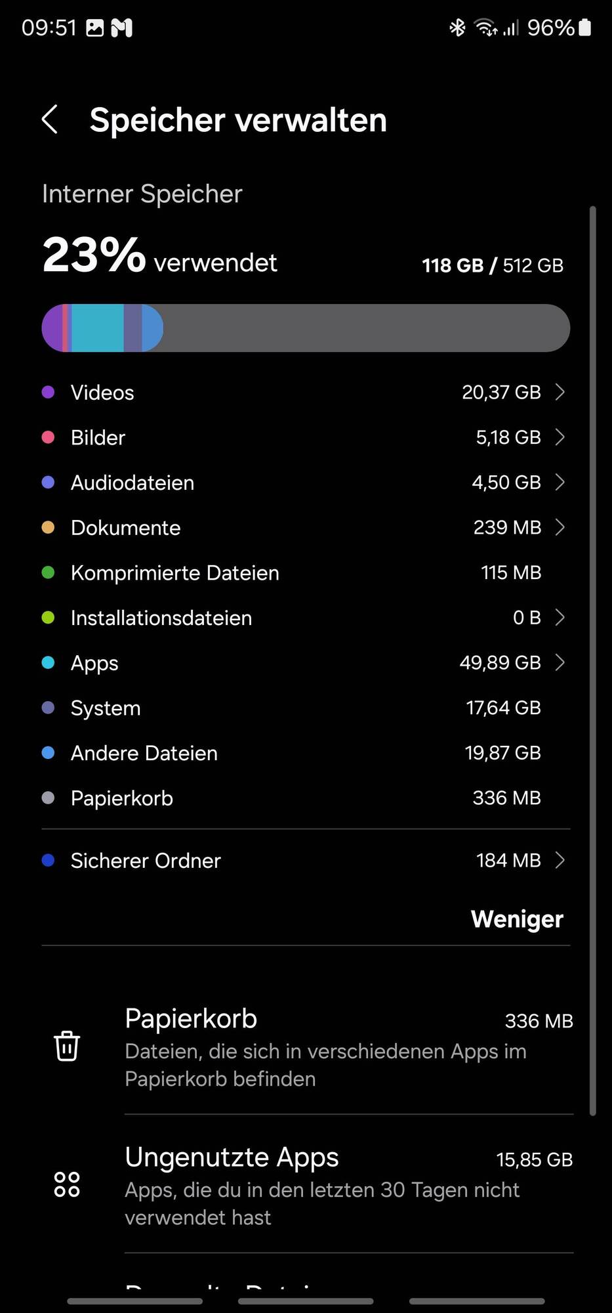Expand Apps storage entry chevron
612x1313 pixels.
[560, 662]
